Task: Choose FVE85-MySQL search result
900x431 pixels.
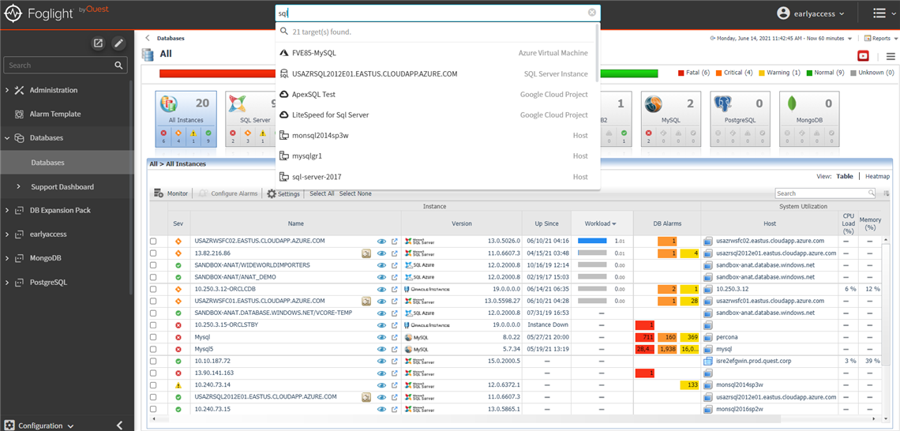Action: coord(437,53)
